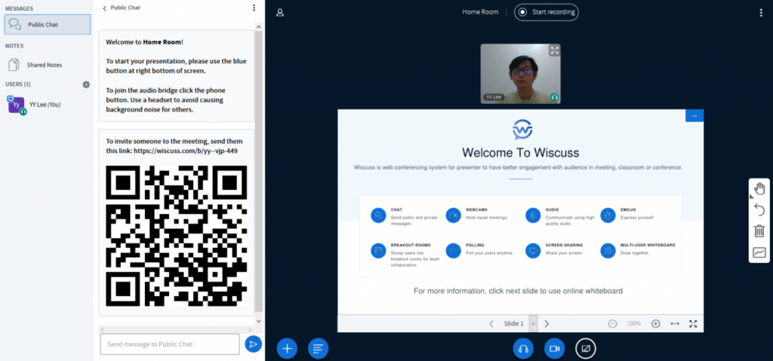773x361 pixels.
Task: Open the users settings gear
Action: tap(86, 84)
